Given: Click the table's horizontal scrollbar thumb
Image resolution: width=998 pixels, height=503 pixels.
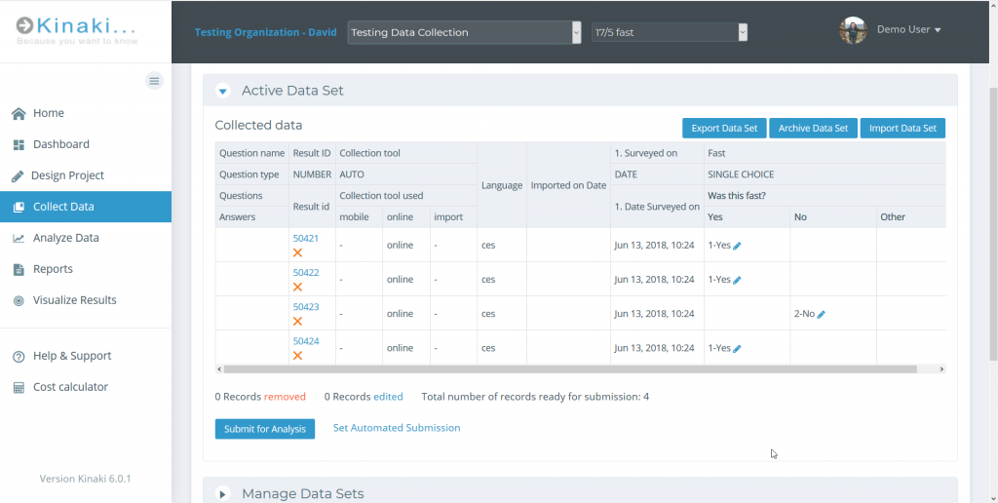Looking at the screenshot, I should [570, 369].
